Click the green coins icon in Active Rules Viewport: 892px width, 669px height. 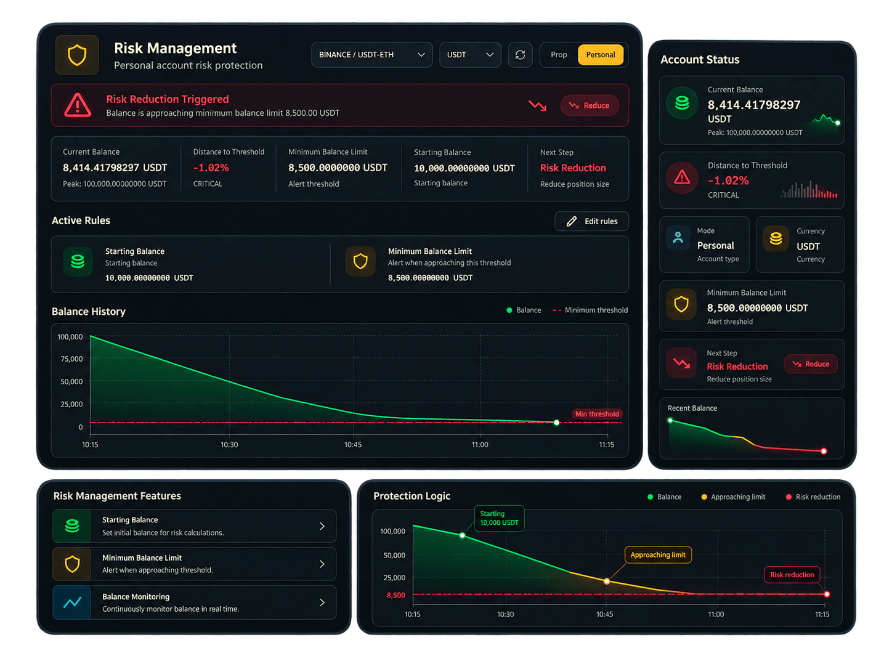[78, 262]
